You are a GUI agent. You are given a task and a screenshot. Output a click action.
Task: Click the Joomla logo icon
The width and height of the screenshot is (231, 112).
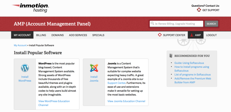click(x=94, y=68)
